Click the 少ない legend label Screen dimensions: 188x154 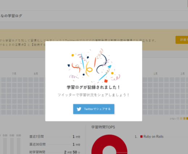point(173,119)
